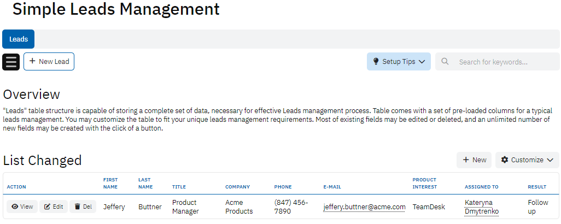Focus the Search for keywords field
Viewport: 561px width, 224px height.
click(498, 62)
